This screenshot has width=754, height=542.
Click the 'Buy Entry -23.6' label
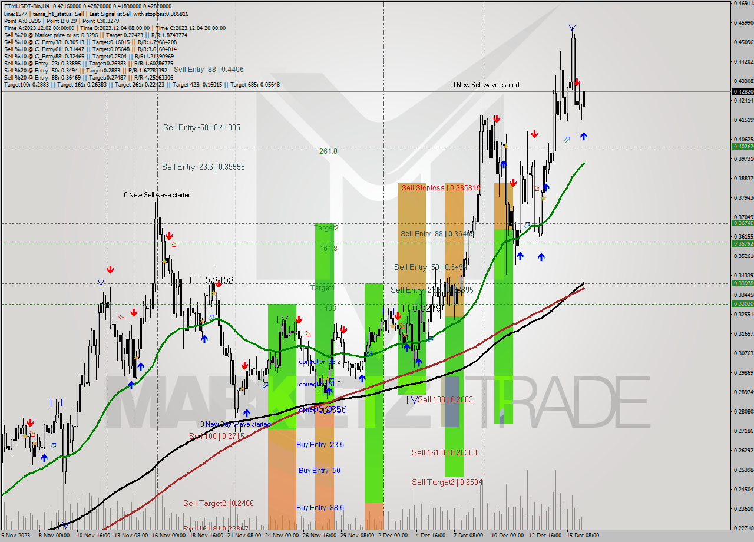coord(320,445)
